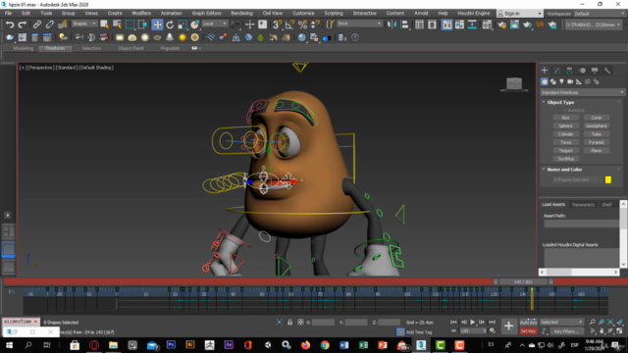Open the project path dropdown
The height and width of the screenshot is (353, 628).
(x=595, y=25)
